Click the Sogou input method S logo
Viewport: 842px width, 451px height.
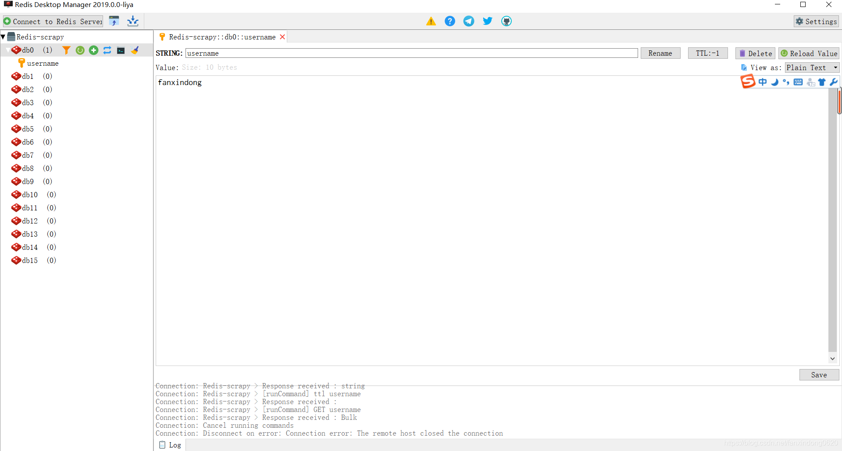point(748,82)
